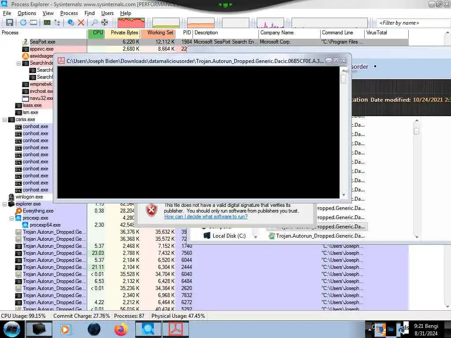This screenshot has height=338, width=451.
Task: Click the red shield warning icon in security dialog
Action: (x=152, y=210)
